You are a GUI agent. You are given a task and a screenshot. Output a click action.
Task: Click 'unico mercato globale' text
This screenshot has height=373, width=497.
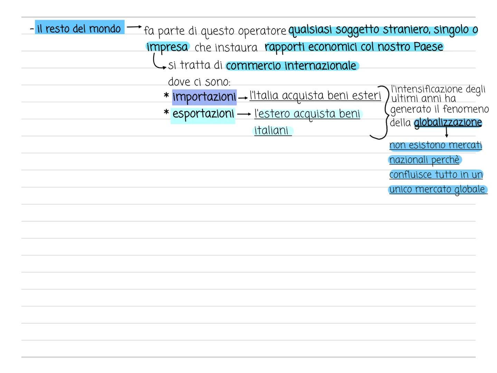pos(437,189)
